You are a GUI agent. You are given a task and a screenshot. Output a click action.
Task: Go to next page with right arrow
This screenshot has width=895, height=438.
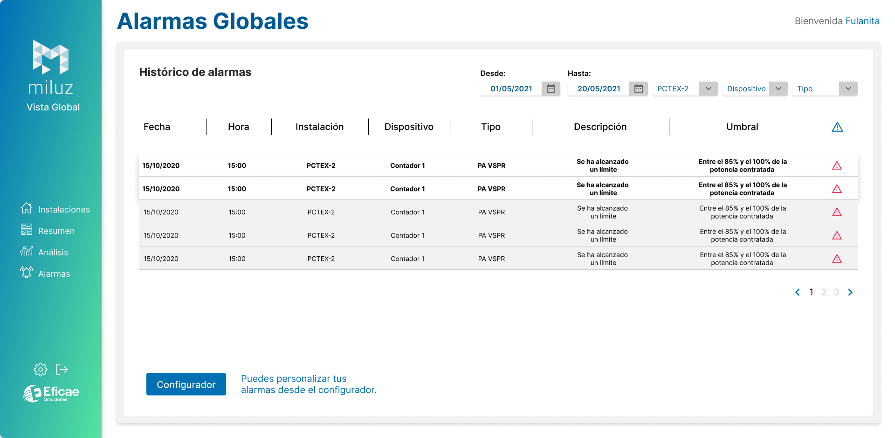(850, 292)
